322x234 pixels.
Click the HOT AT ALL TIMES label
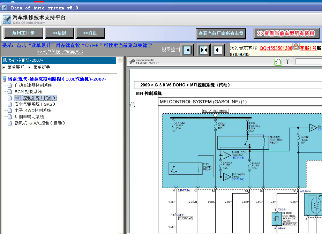[215, 111]
